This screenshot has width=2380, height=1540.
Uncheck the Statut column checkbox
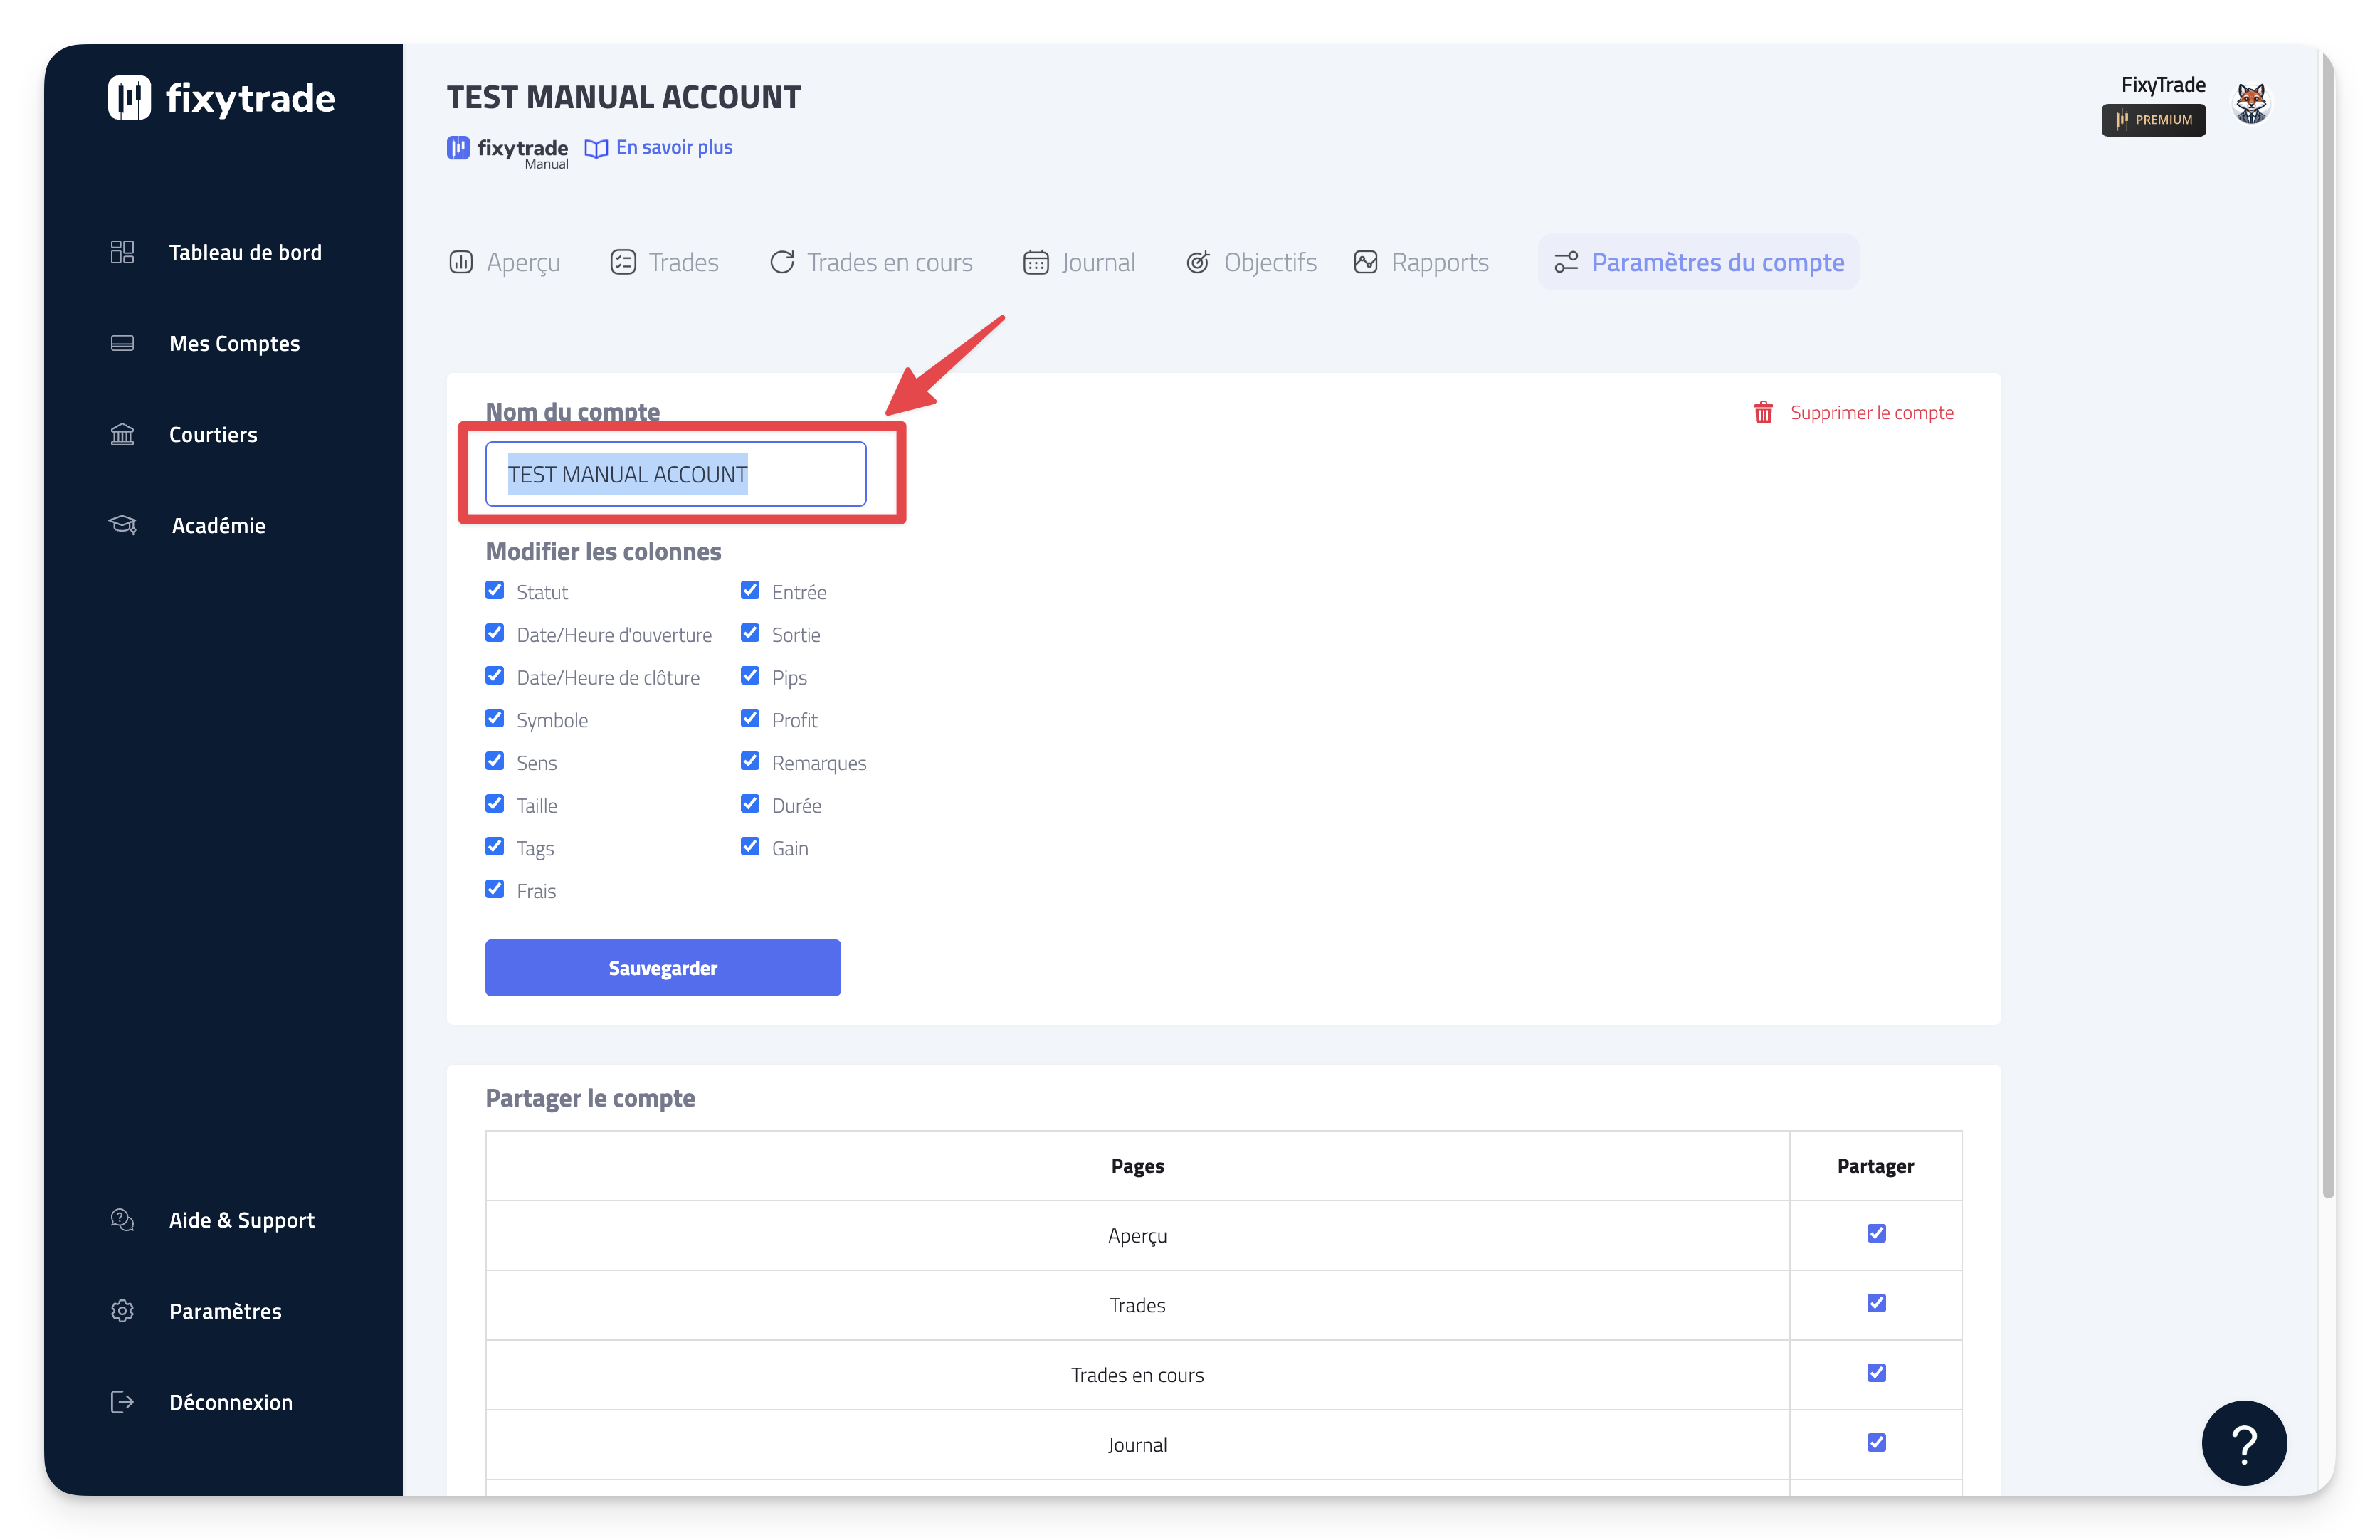[494, 590]
